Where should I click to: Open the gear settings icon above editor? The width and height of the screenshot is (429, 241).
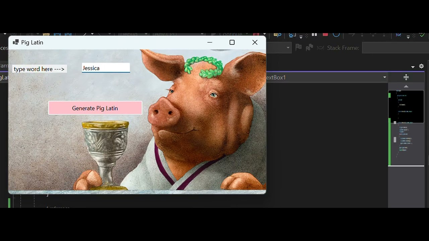click(421, 66)
